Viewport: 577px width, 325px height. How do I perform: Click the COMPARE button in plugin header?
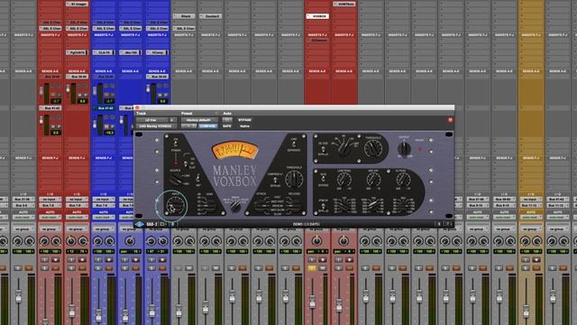208,126
